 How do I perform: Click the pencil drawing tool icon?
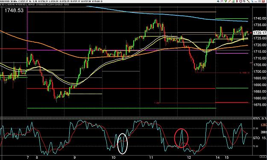(x=229, y=1)
